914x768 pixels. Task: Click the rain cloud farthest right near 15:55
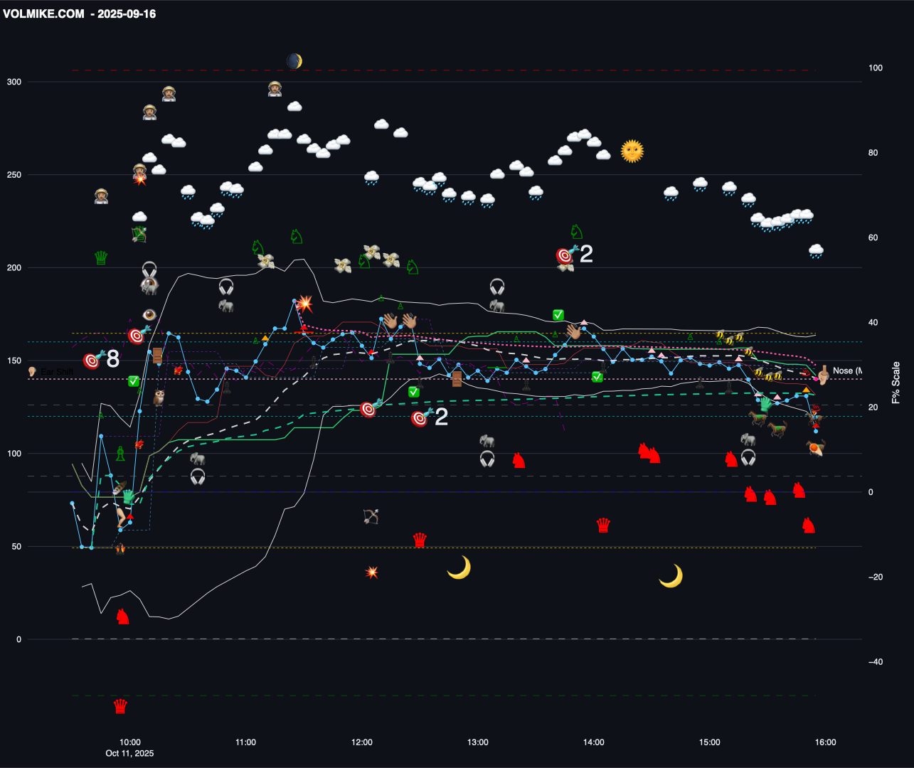pos(816,251)
